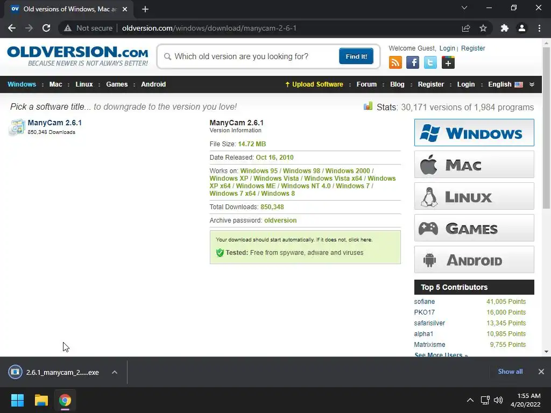
Task: Open Windows Start menu
Action: click(17, 400)
